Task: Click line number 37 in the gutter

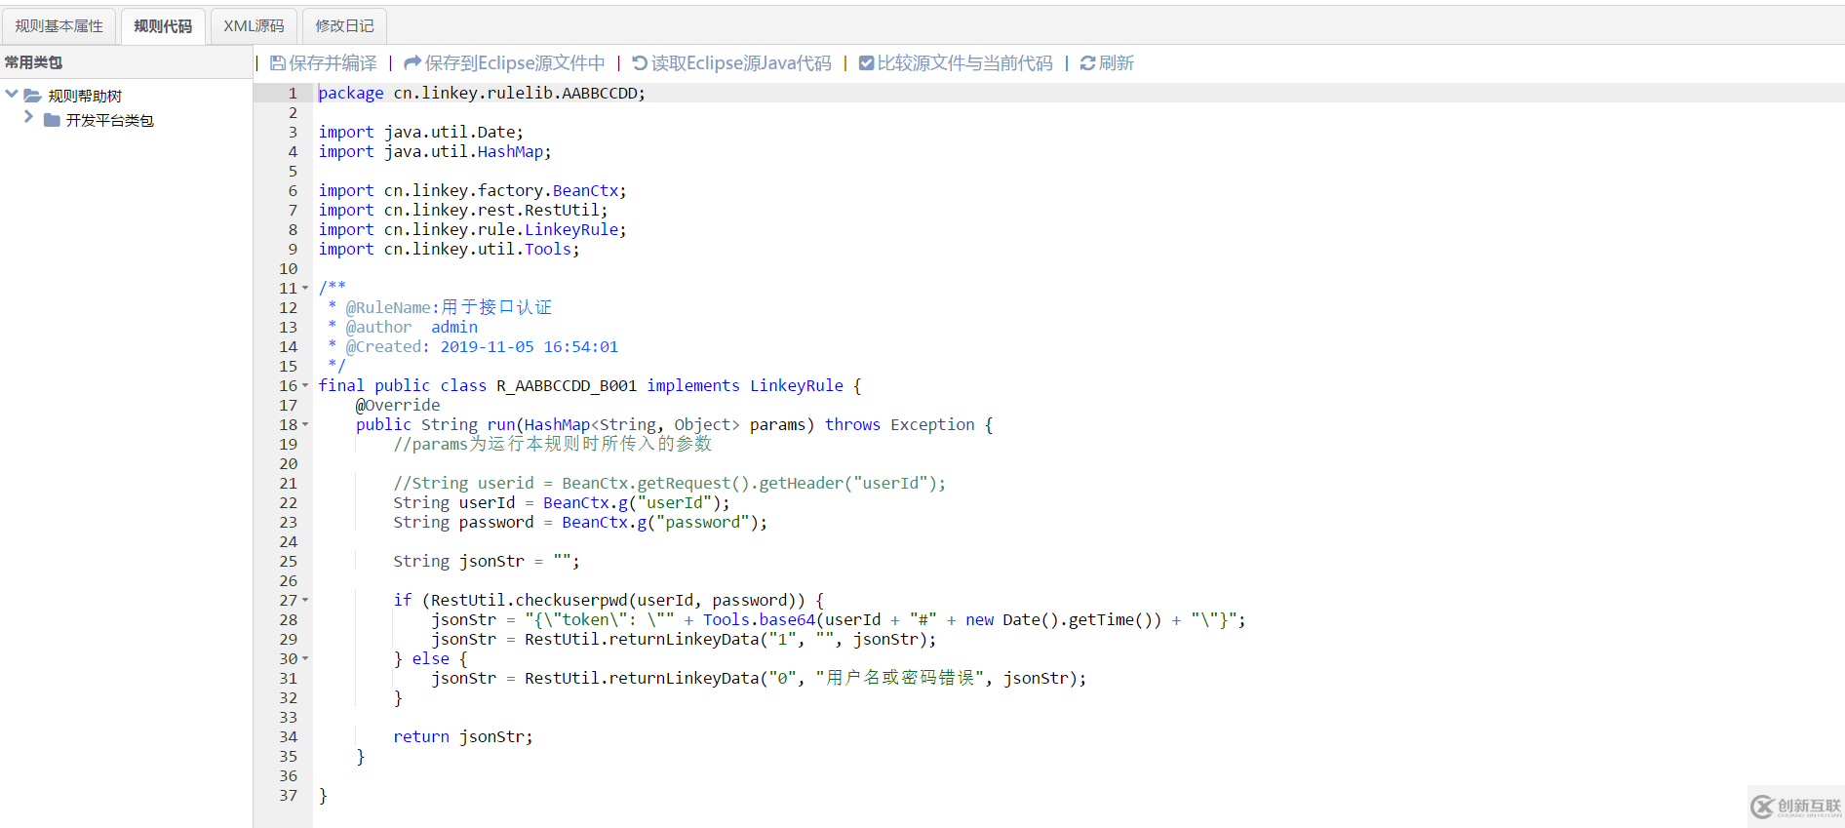Action: coord(289,796)
